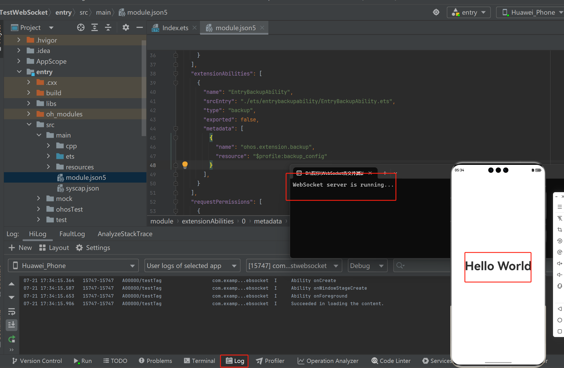564x368 pixels.
Task: Toggle scroll to end icon in log sidebar
Action: coord(12,325)
